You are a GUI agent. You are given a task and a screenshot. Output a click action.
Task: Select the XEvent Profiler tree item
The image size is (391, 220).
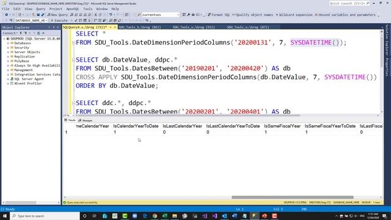tap(28, 84)
